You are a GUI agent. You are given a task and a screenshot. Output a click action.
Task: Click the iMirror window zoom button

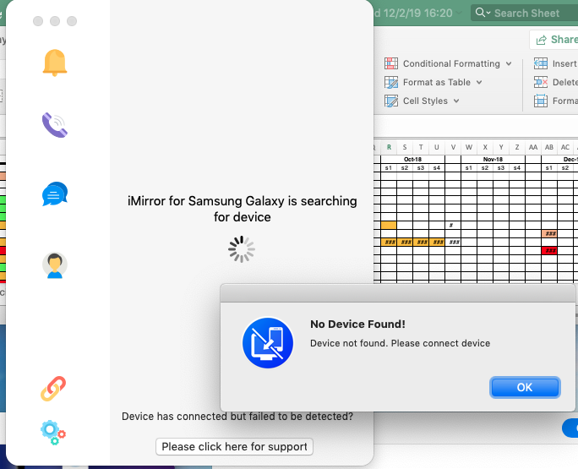click(72, 21)
